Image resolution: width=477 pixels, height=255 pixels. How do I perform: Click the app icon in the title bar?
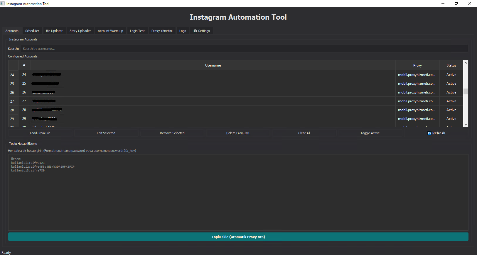click(3, 4)
